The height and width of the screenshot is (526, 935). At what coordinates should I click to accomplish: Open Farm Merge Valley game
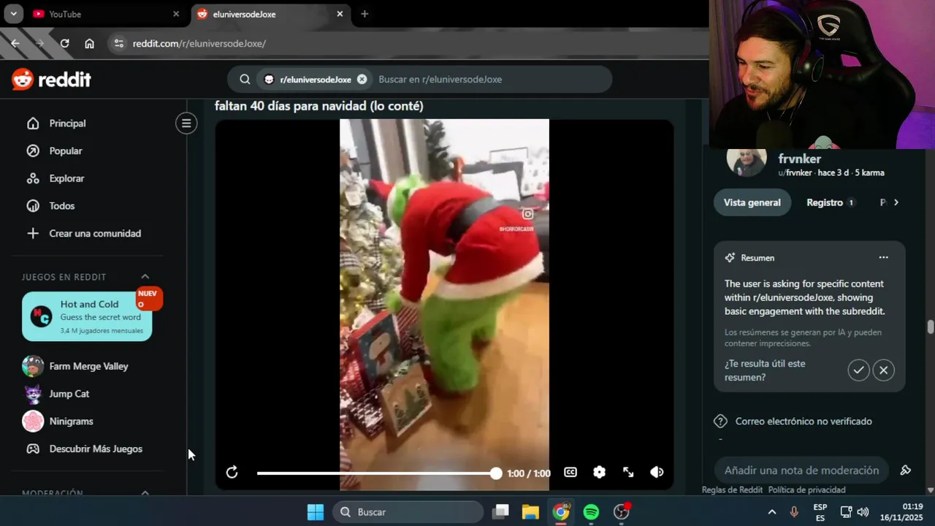click(x=88, y=366)
